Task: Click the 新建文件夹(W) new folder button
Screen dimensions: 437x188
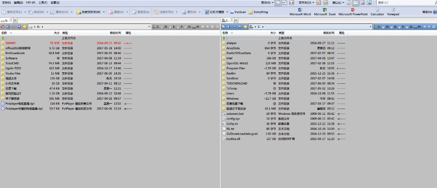Action: point(88,12)
